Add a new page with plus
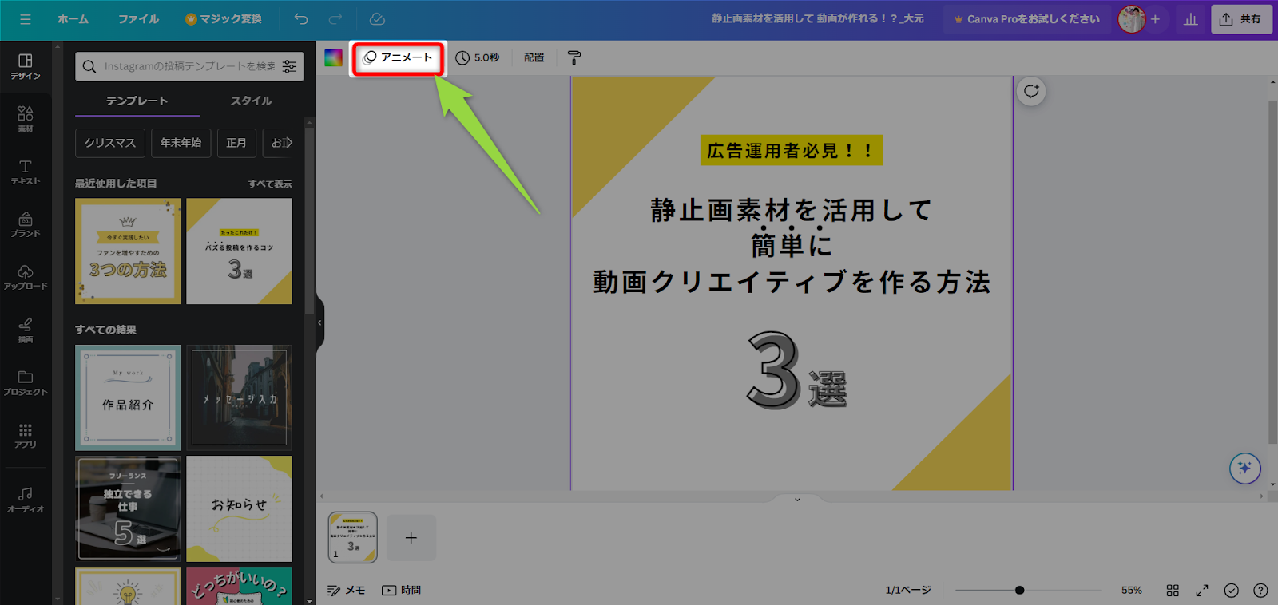Image resolution: width=1278 pixels, height=605 pixels. [x=411, y=538]
